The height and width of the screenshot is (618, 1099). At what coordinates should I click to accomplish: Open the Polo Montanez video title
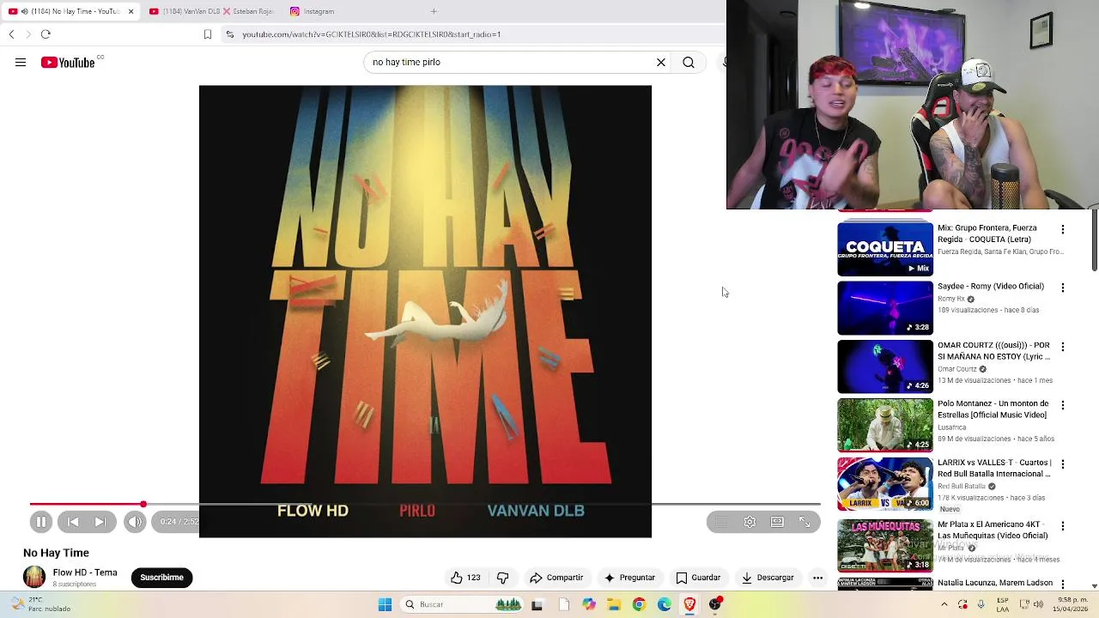[x=993, y=409]
